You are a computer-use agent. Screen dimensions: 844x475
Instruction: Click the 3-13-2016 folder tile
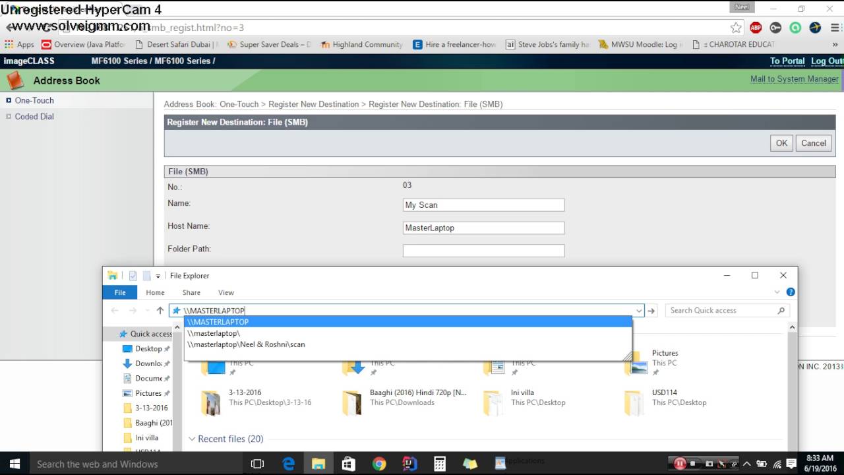(257, 402)
